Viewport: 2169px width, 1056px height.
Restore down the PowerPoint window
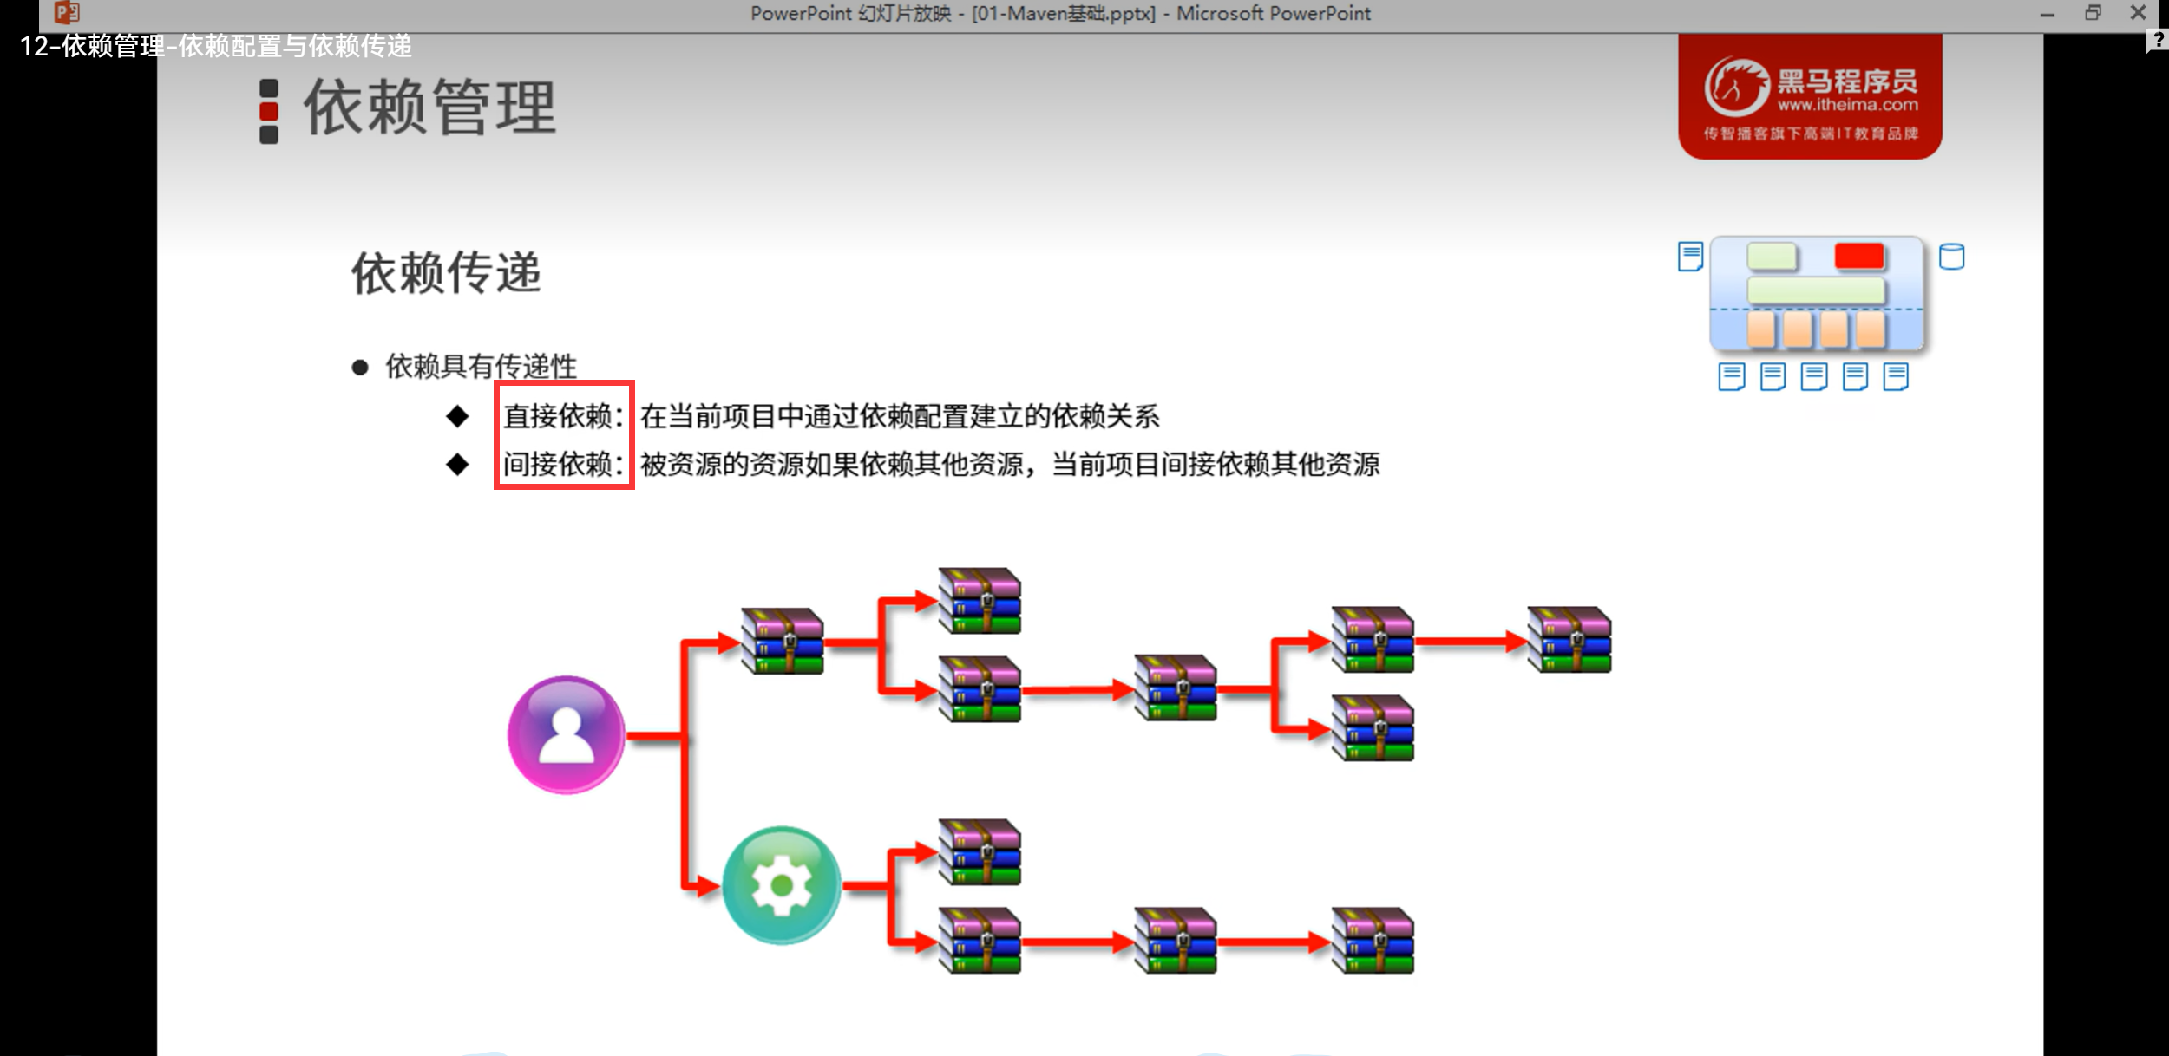(x=2093, y=13)
